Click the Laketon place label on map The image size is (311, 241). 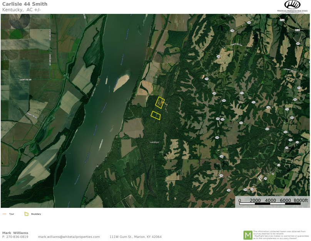click(x=154, y=142)
